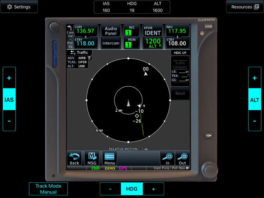
Task: Tap the Back arrow button
Action: pyautogui.click(x=74, y=159)
